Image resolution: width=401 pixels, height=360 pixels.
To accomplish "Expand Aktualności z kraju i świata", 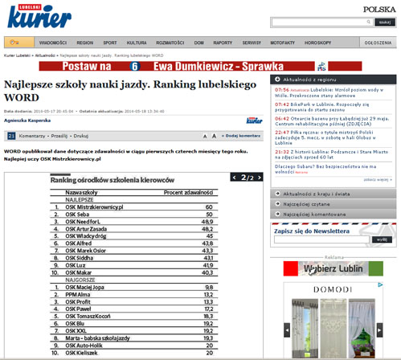I will coord(333,194).
